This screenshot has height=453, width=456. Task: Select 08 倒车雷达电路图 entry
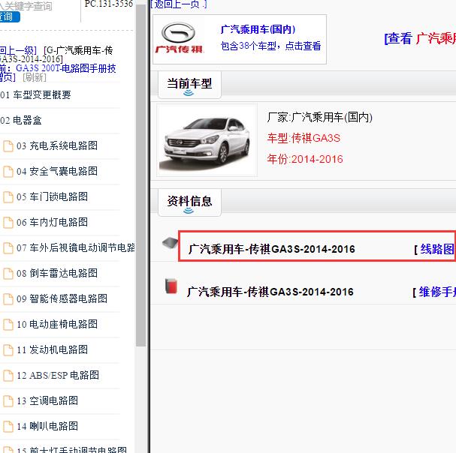[57, 273]
